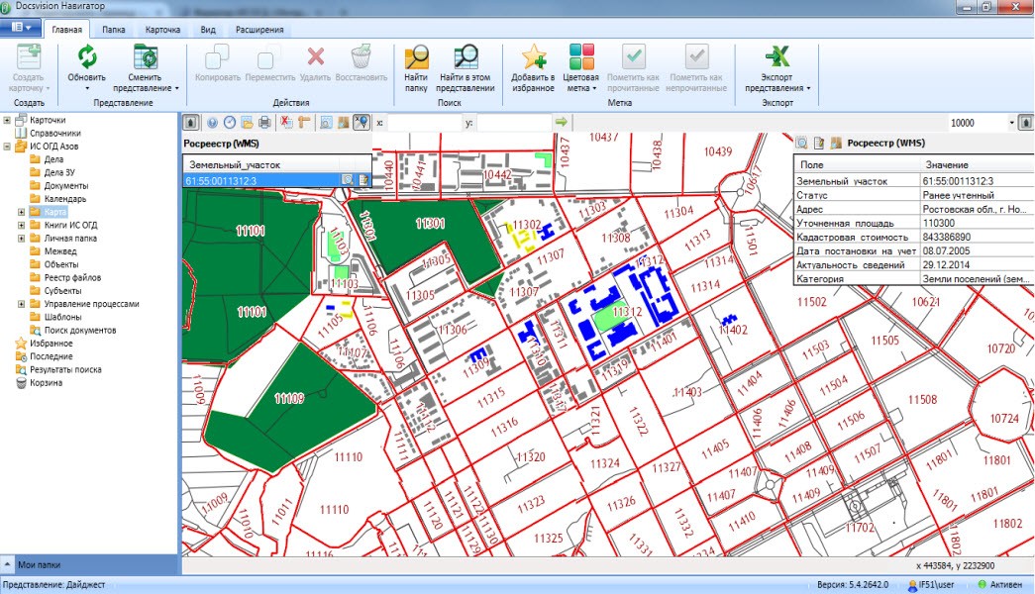Click the Цветовая метка color icon
Screen dimensions: 1035x594
(x=581, y=56)
